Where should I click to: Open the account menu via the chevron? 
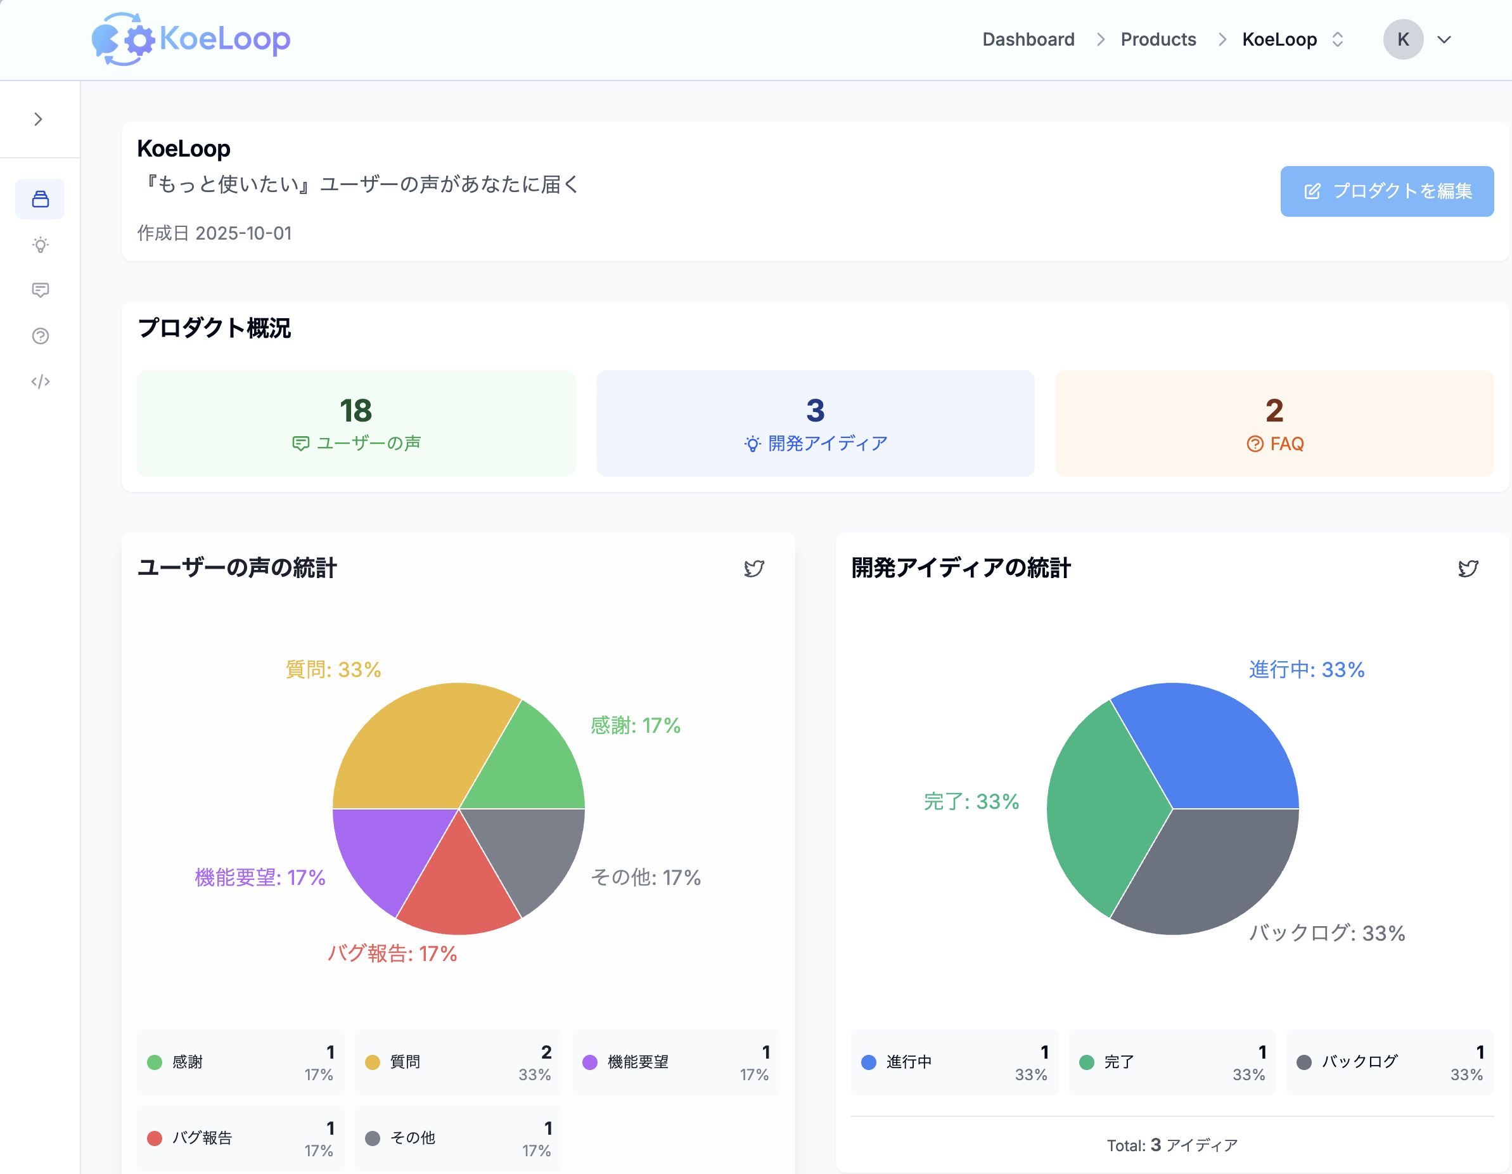coord(1444,39)
